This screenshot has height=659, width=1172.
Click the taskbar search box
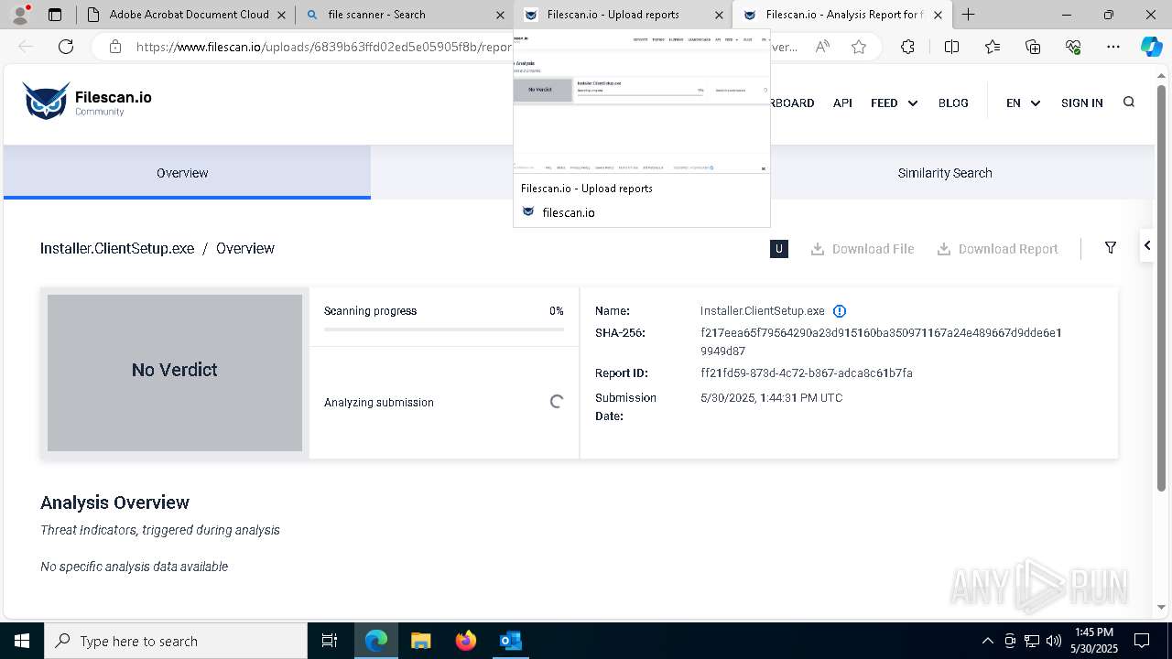click(x=176, y=641)
